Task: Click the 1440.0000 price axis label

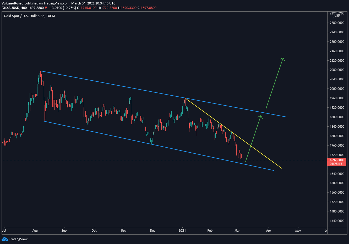Action: [x=337, y=221]
